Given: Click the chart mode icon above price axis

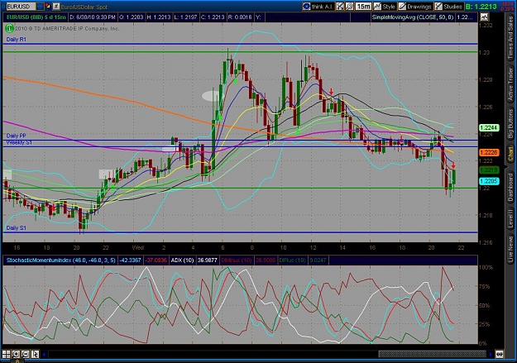Looking at the screenshot, I should (x=484, y=17).
